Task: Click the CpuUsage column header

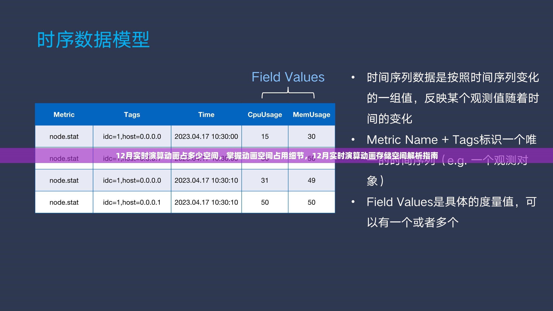Action: point(265,115)
